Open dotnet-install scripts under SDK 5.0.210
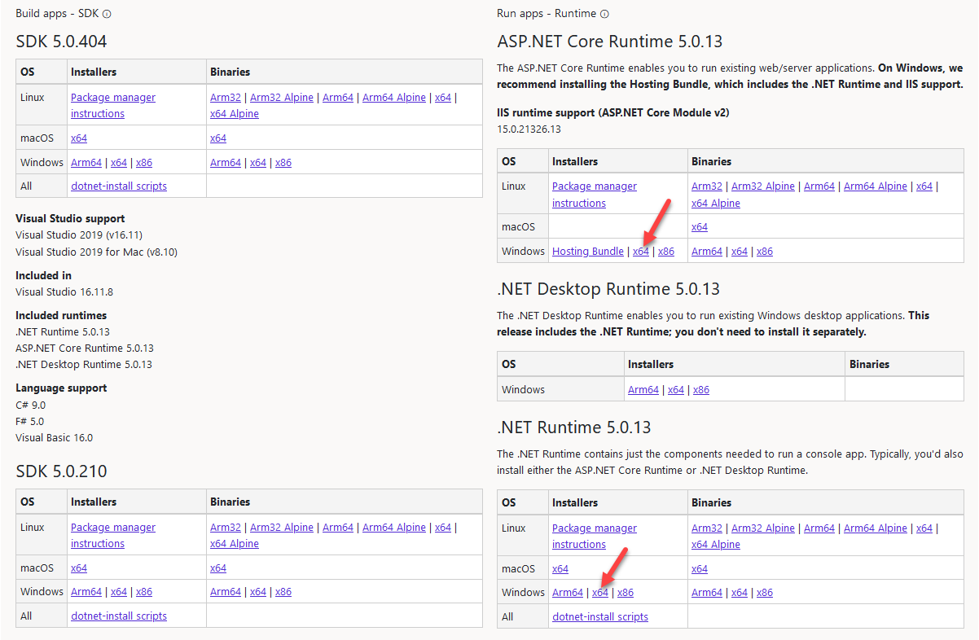The height and width of the screenshot is (640, 979). tap(119, 616)
